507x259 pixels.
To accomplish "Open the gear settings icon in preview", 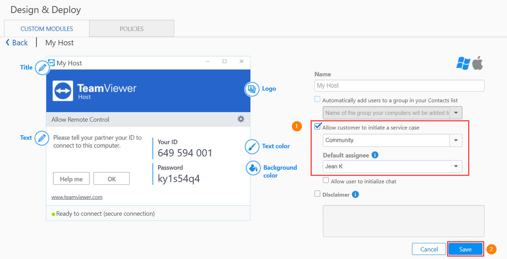I will pyautogui.click(x=241, y=119).
